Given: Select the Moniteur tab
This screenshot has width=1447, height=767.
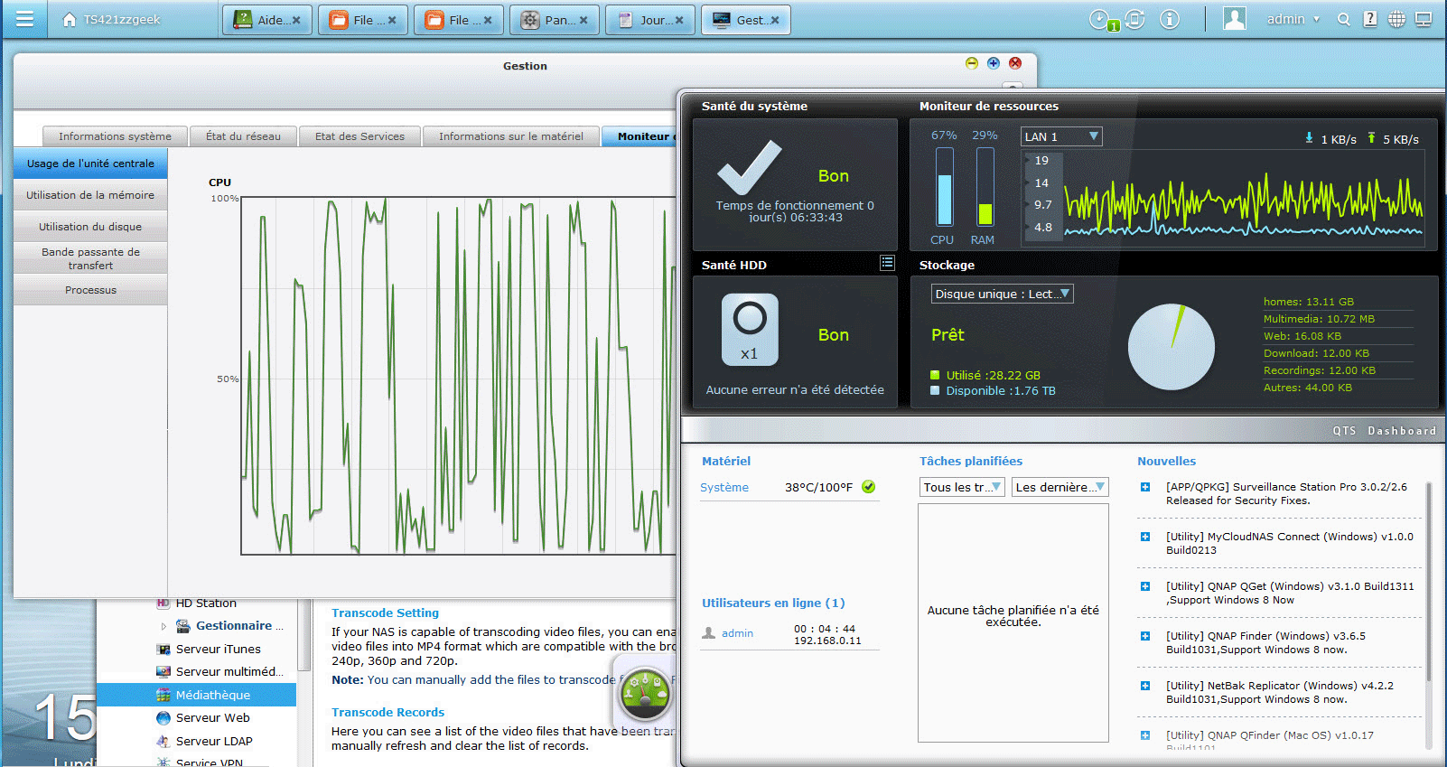Looking at the screenshot, I should 639,136.
